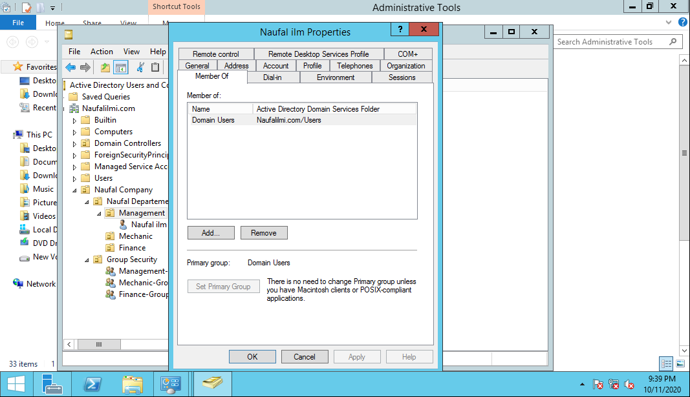The height and width of the screenshot is (397, 690).
Task: Select the Mechanic-Group security group icon
Action: pyautogui.click(x=111, y=282)
